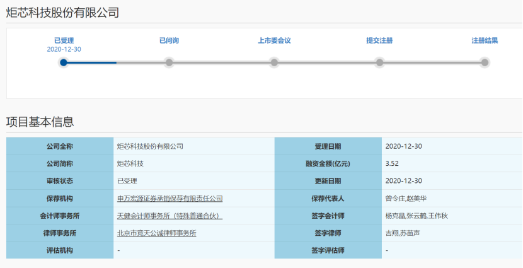
Task: Click the 审核状态 value 已受理
Action: 127,181
